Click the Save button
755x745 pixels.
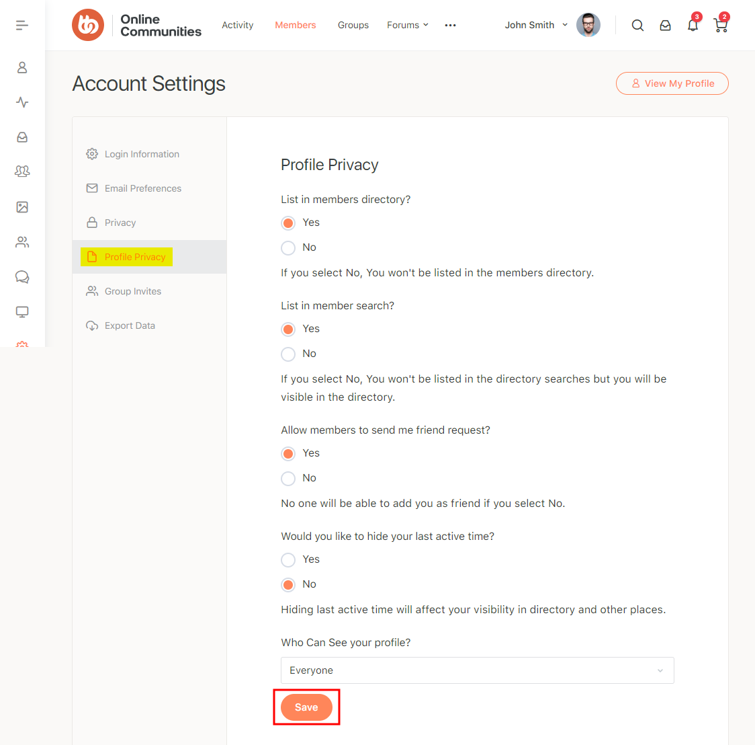306,707
